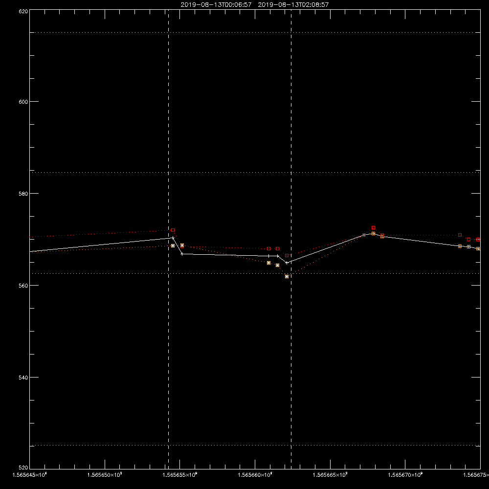This screenshot has width=489, height=489.
Task: Pick the lowest orange square marker near 562
Action: pos(287,277)
